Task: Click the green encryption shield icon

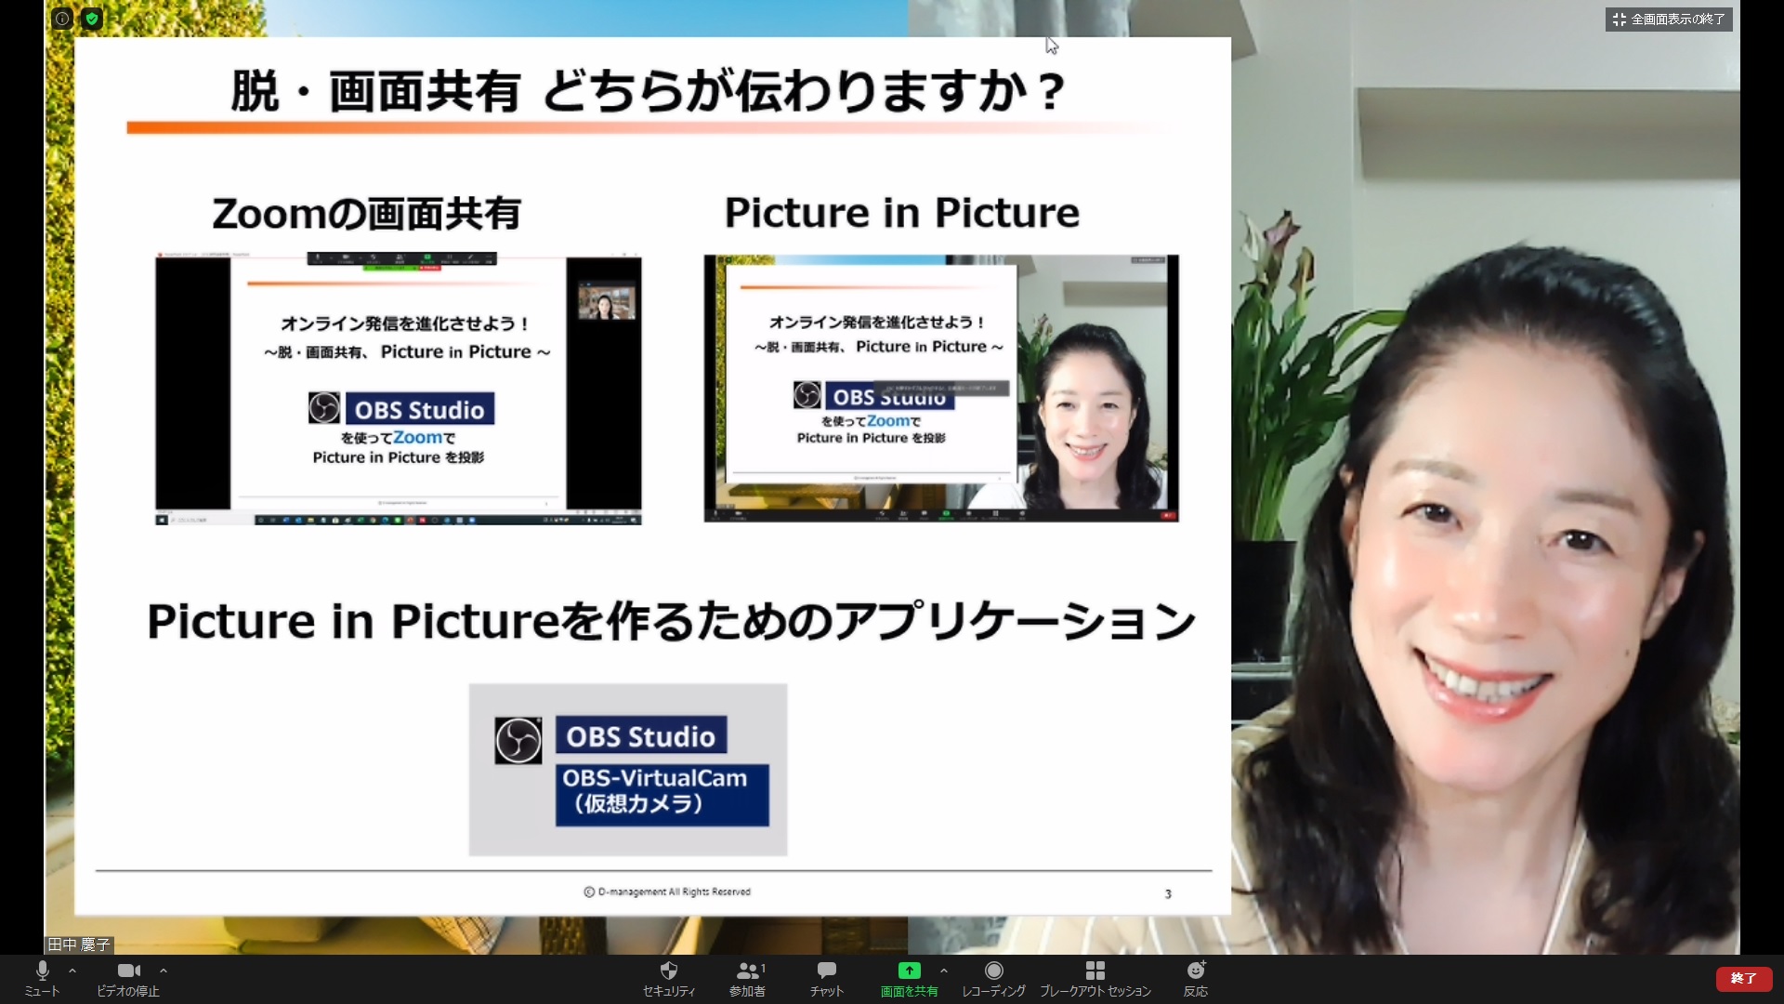Action: 91,19
